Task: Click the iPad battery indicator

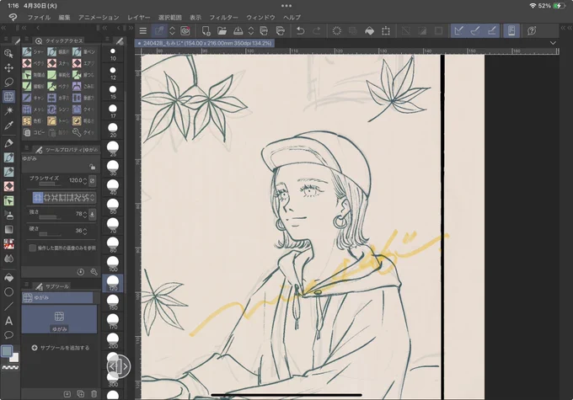Action: pyautogui.click(x=560, y=6)
